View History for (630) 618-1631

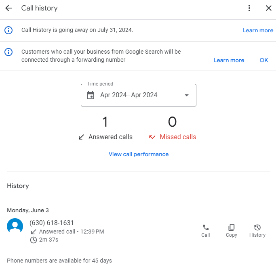pos(257,231)
